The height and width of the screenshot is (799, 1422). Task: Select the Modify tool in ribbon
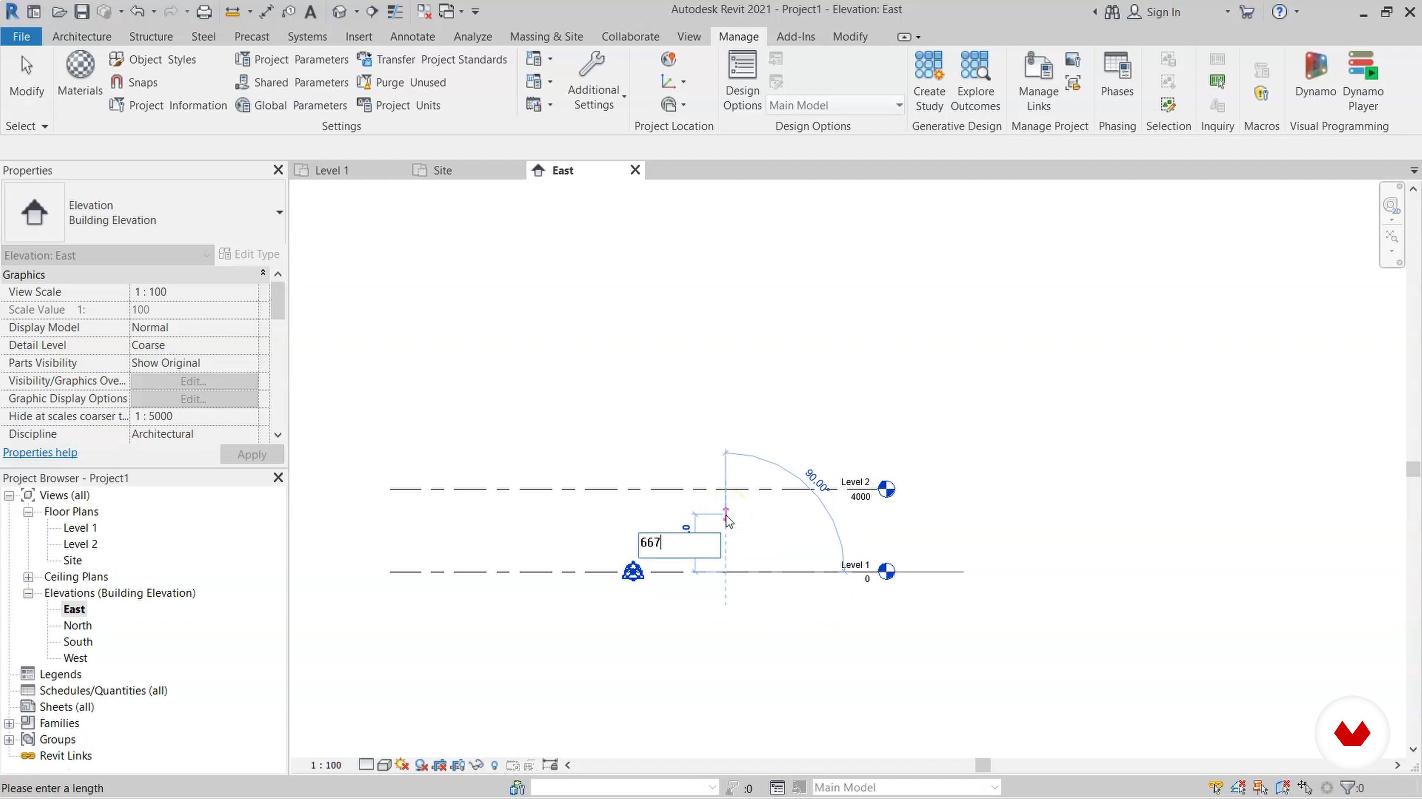[27, 76]
